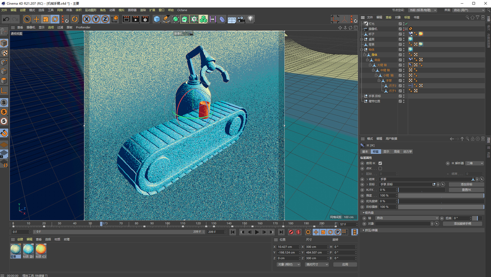Switch to the 基本 attribute tab
491x277 pixels.
coord(365,151)
